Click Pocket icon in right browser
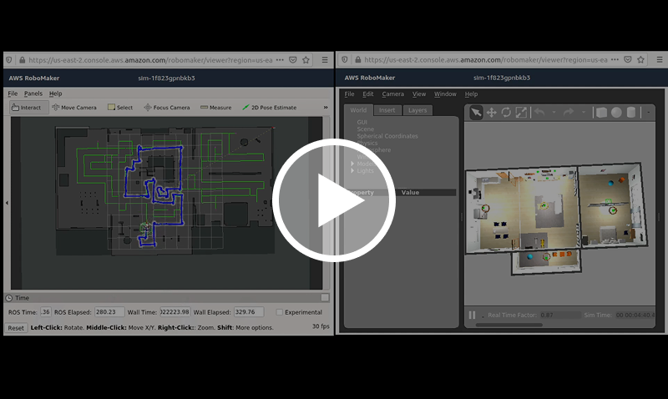 [628, 60]
